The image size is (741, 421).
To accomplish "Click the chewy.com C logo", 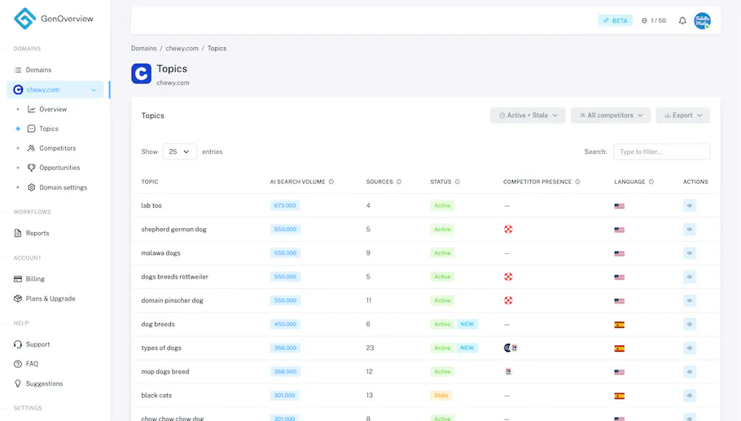I will click(x=142, y=74).
